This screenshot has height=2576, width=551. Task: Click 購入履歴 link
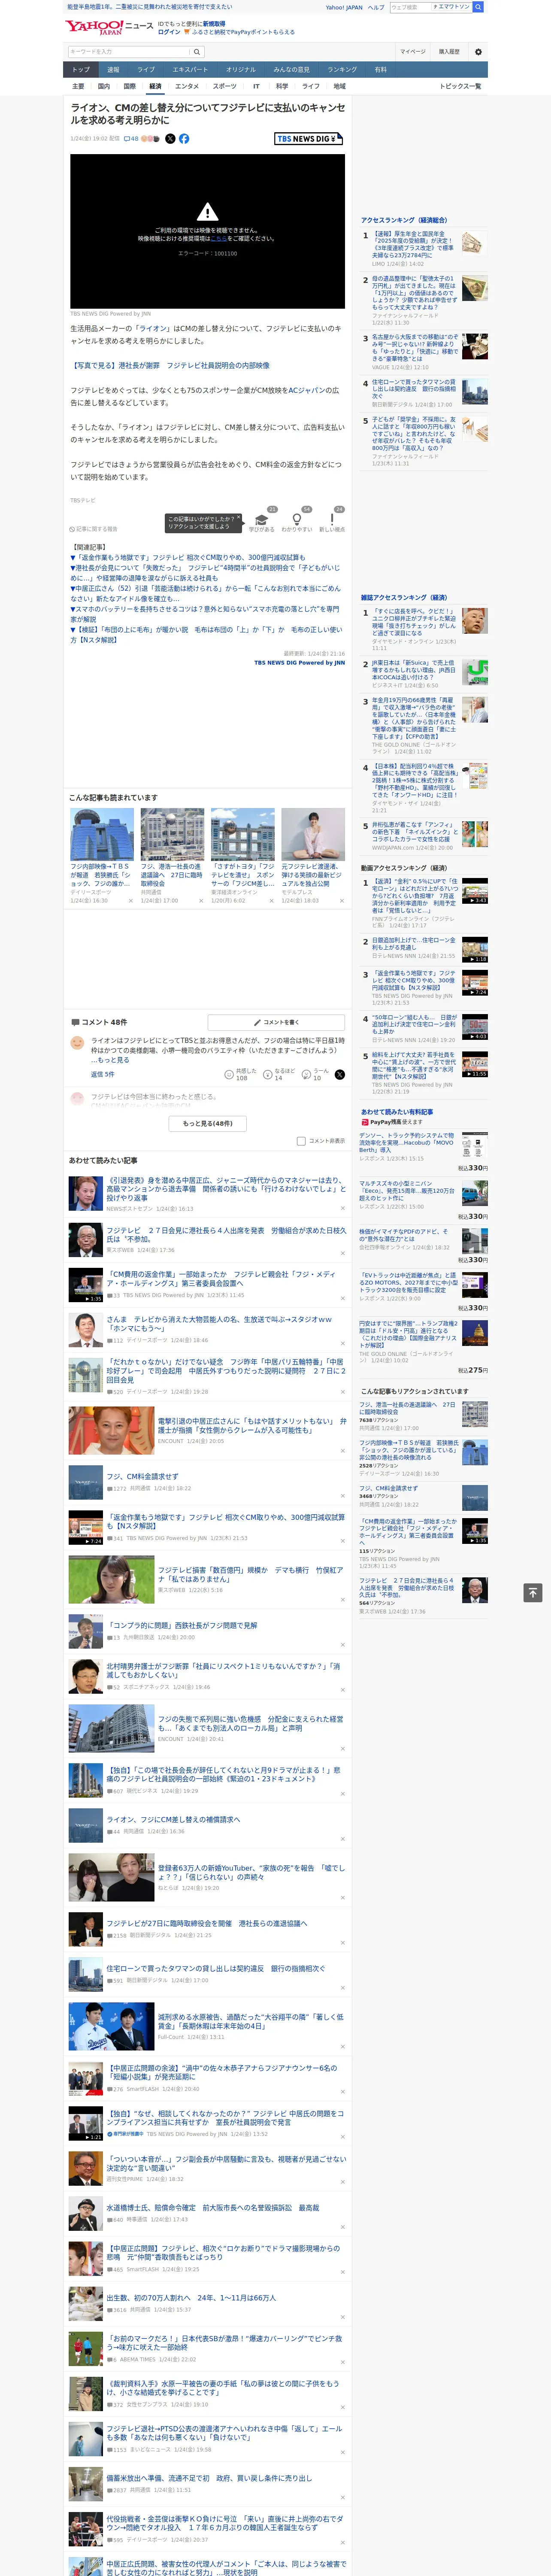click(x=449, y=52)
